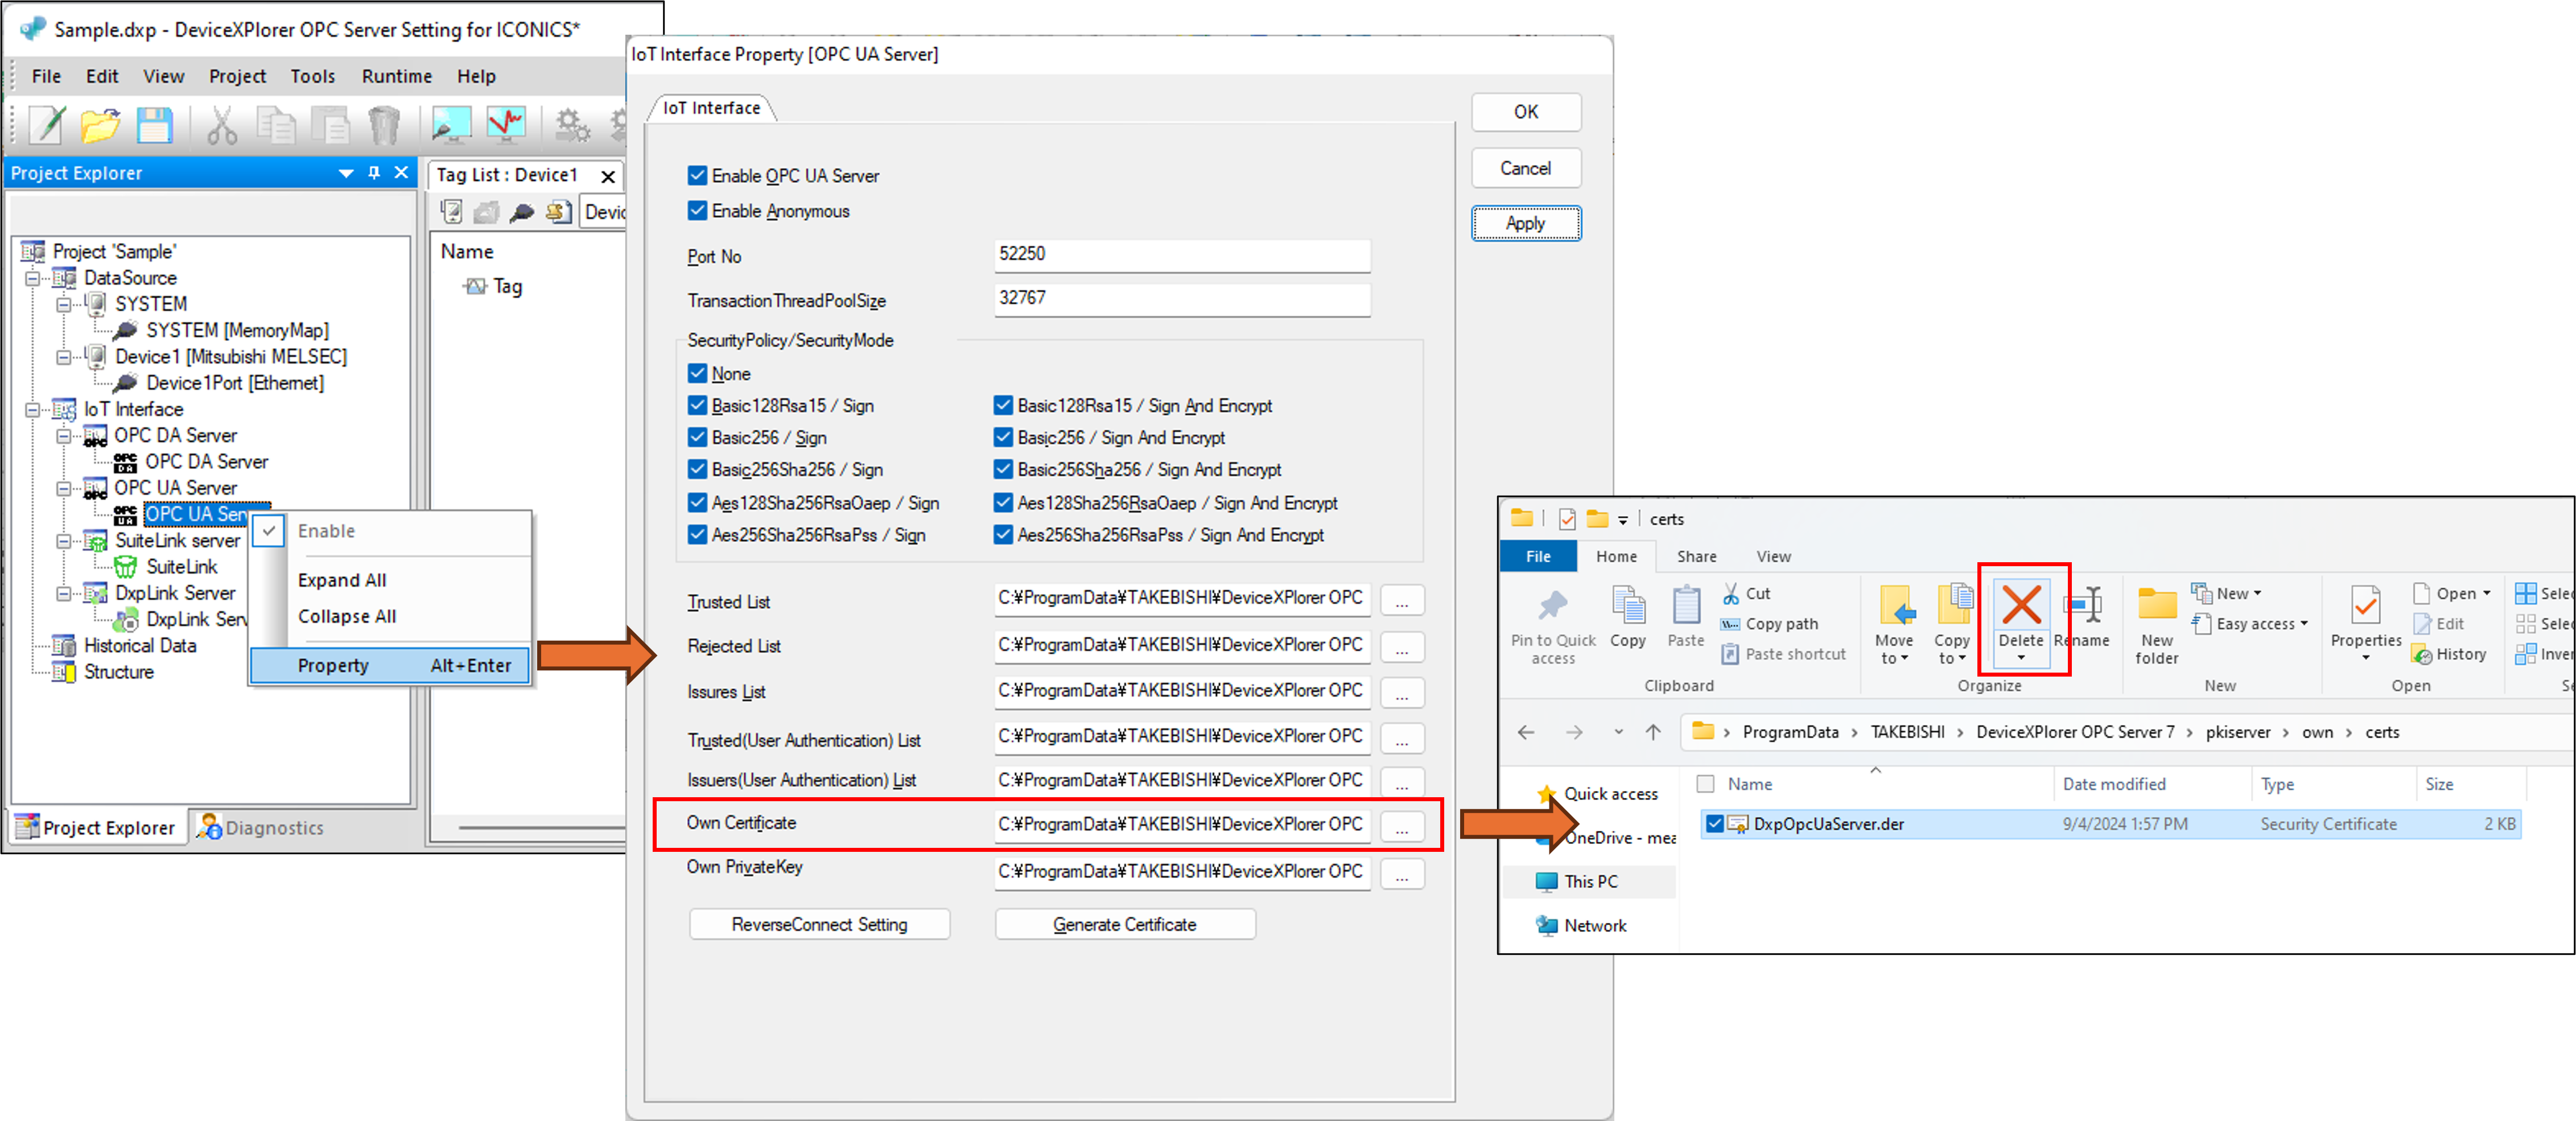Click the Pin to Quick access icon
This screenshot has width=2576, height=1121.
coord(1552,606)
